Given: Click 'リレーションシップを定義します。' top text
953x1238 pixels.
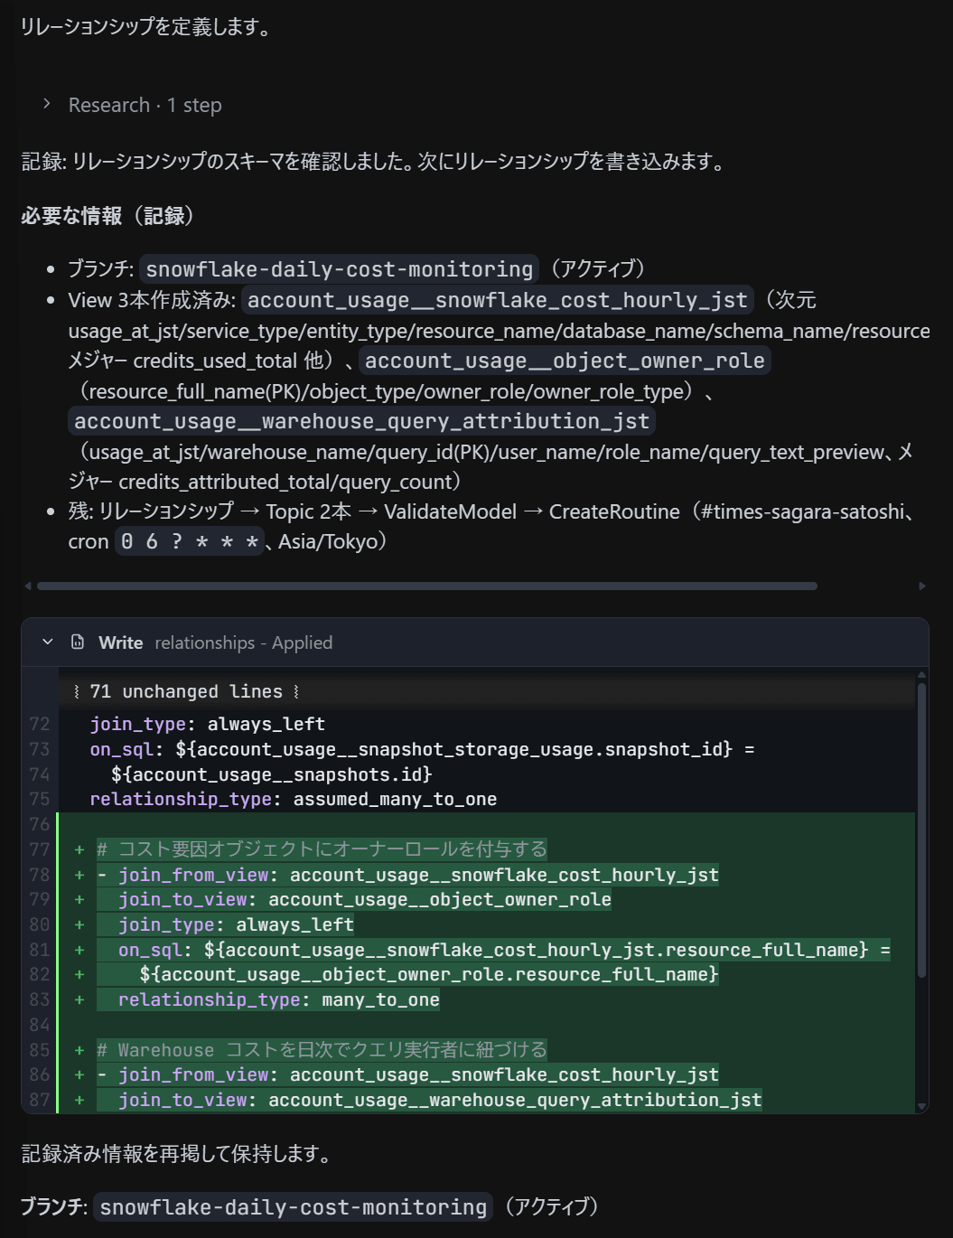Looking at the screenshot, I should point(146,27).
